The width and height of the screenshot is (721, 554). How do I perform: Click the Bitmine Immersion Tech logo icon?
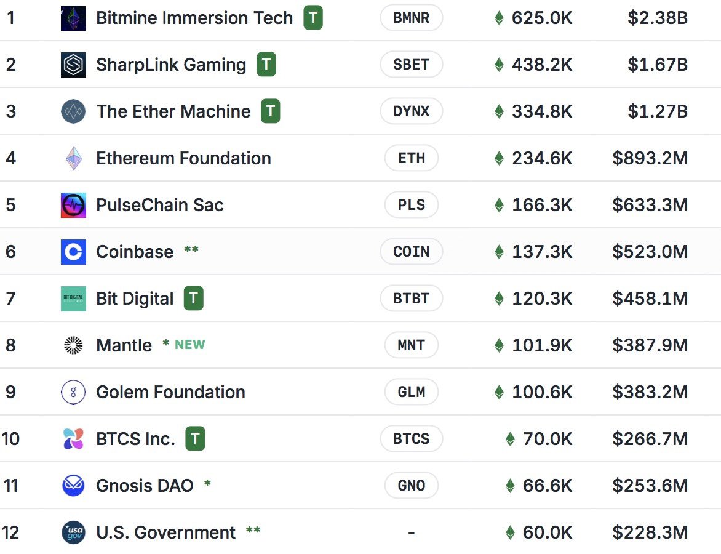[73, 18]
